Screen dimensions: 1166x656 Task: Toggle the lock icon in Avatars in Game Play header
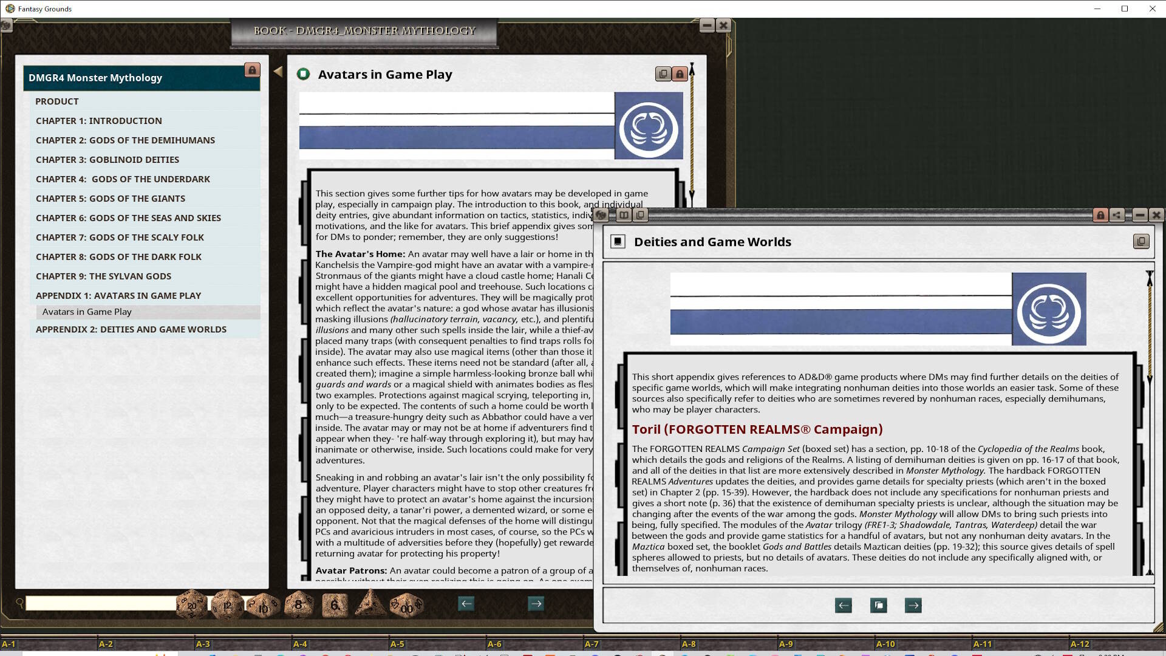click(x=680, y=74)
